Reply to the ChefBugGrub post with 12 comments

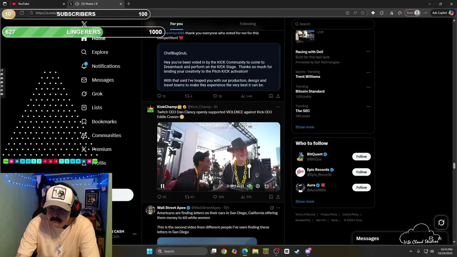[162, 96]
